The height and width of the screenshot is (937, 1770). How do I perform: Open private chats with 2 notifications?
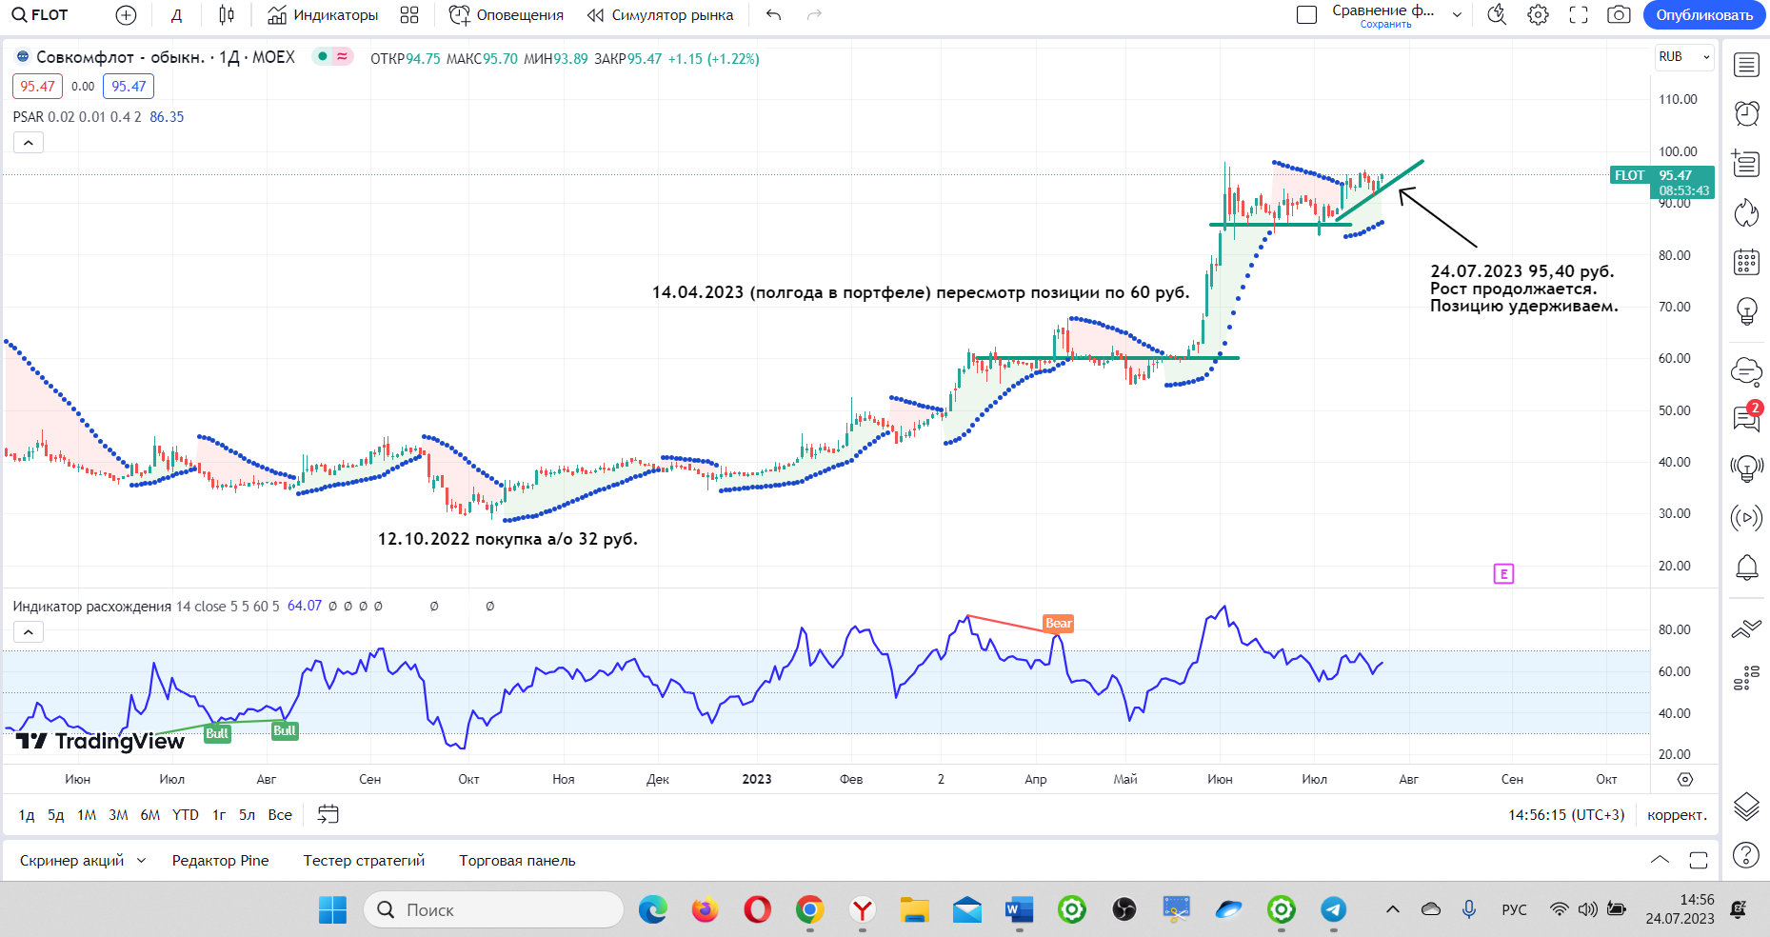click(x=1746, y=417)
